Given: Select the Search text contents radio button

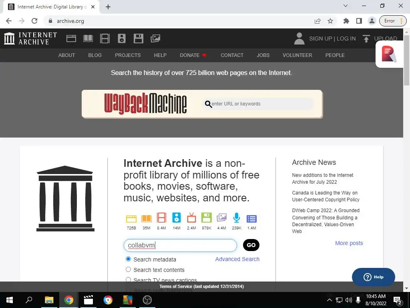Looking at the screenshot, I should [x=128, y=269].
